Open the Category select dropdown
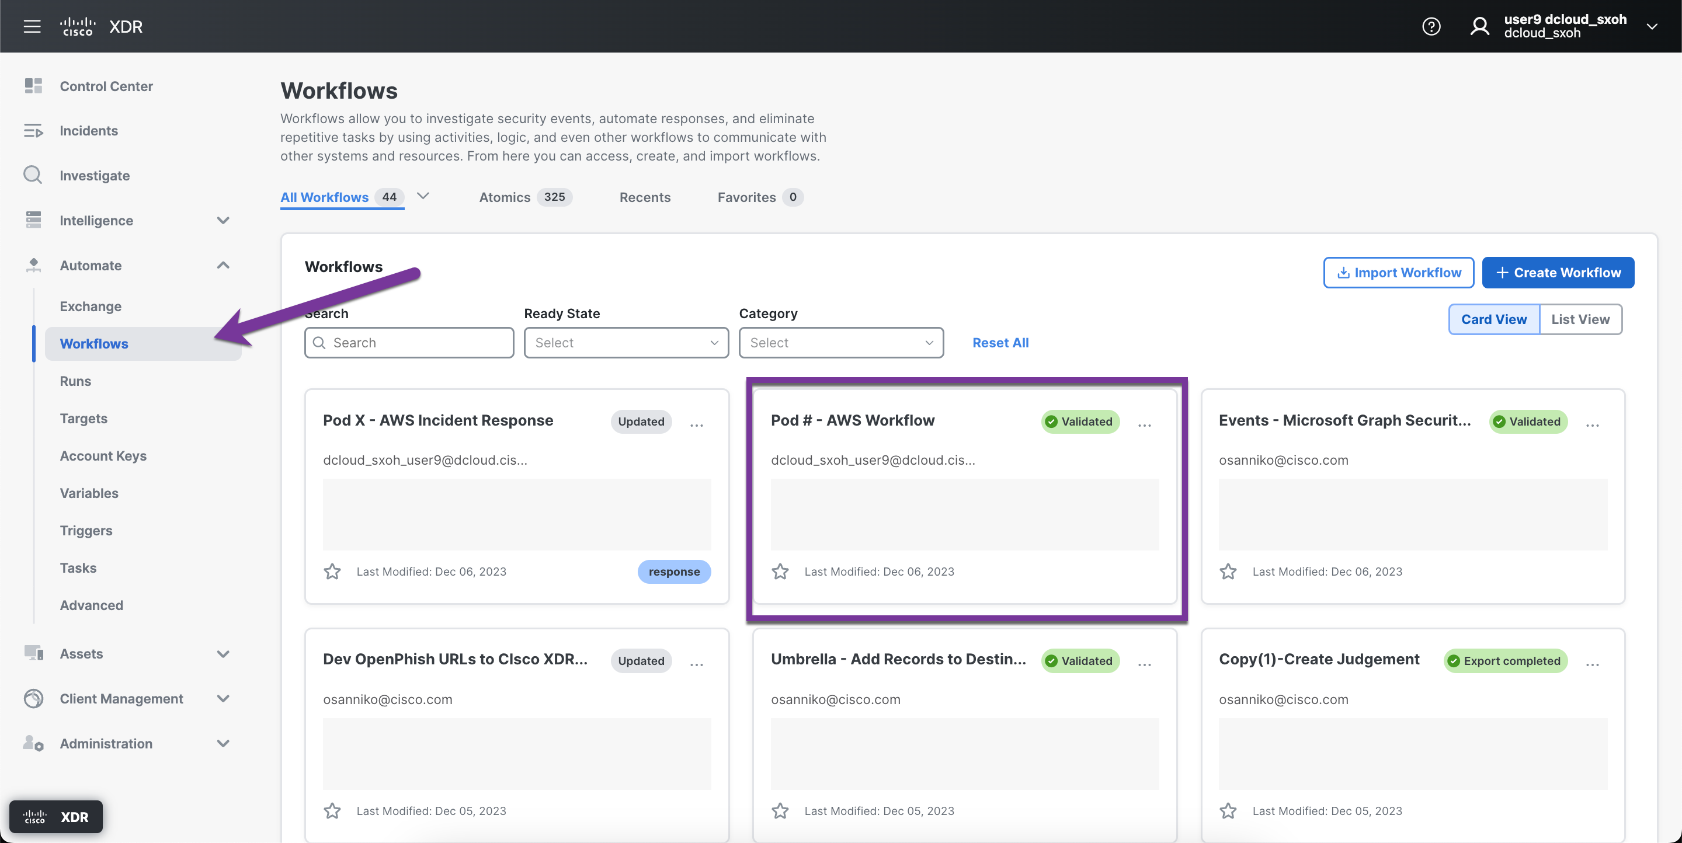Screen dimensions: 1682x843 click(x=840, y=343)
